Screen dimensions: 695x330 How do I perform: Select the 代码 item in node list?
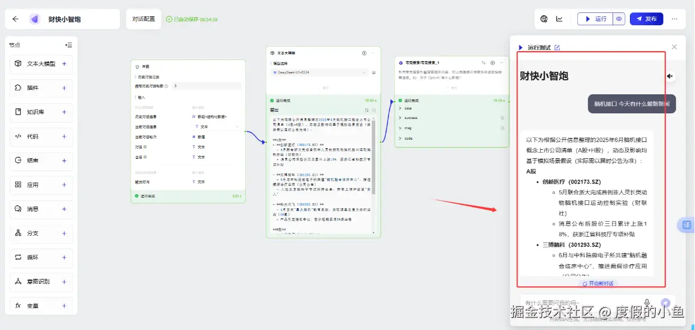tap(42, 136)
